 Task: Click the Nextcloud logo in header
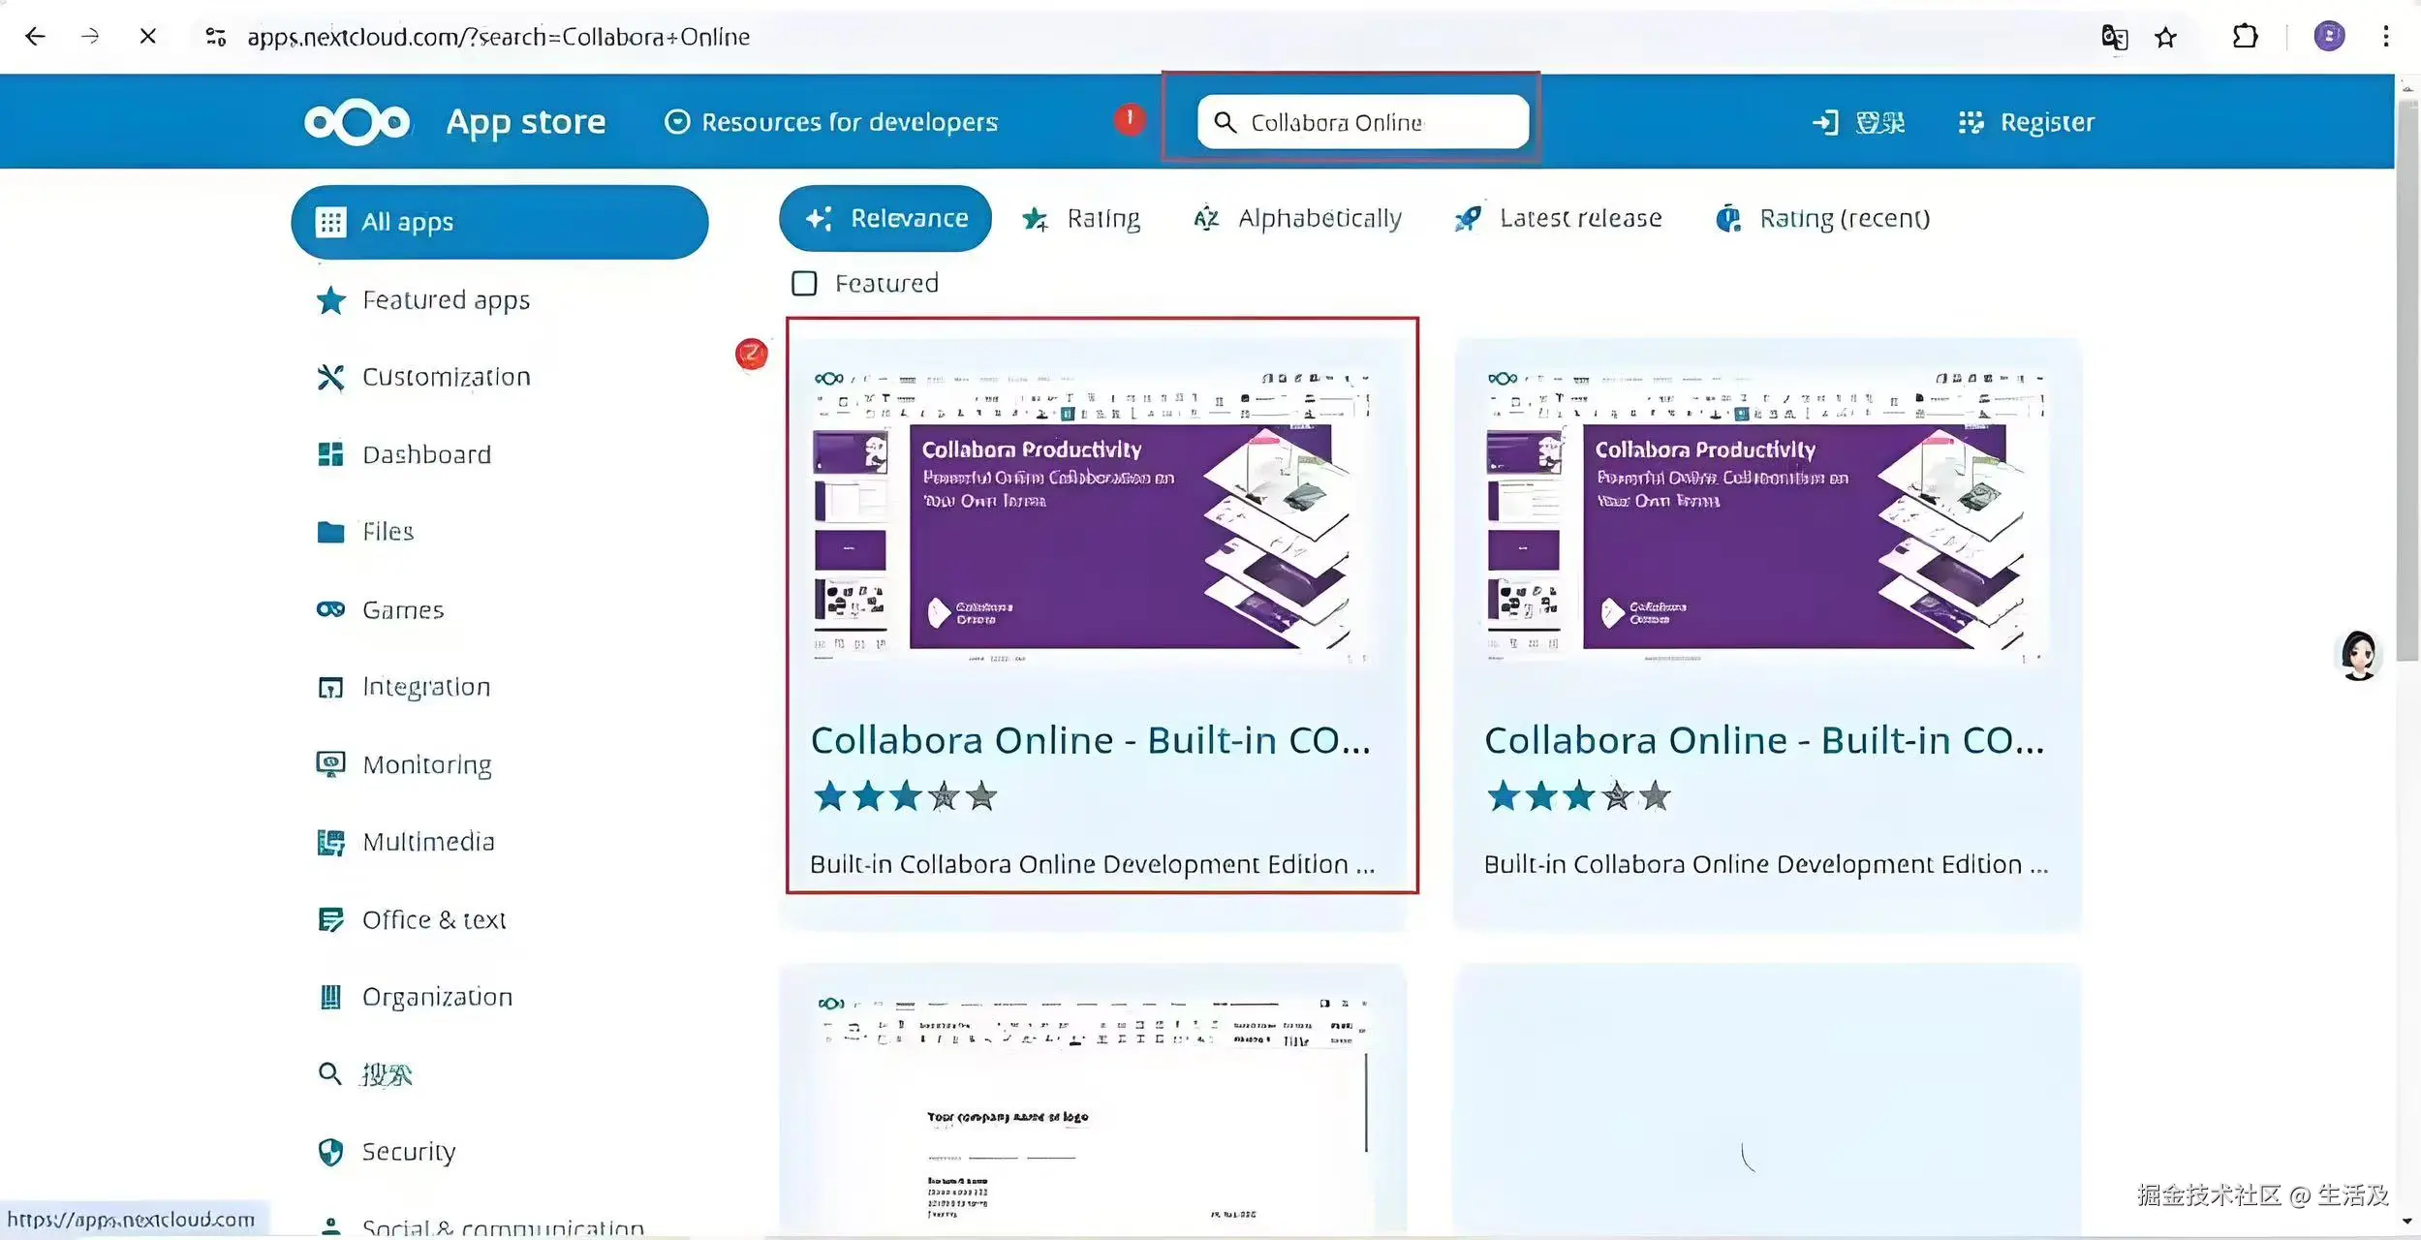pyautogui.click(x=357, y=122)
